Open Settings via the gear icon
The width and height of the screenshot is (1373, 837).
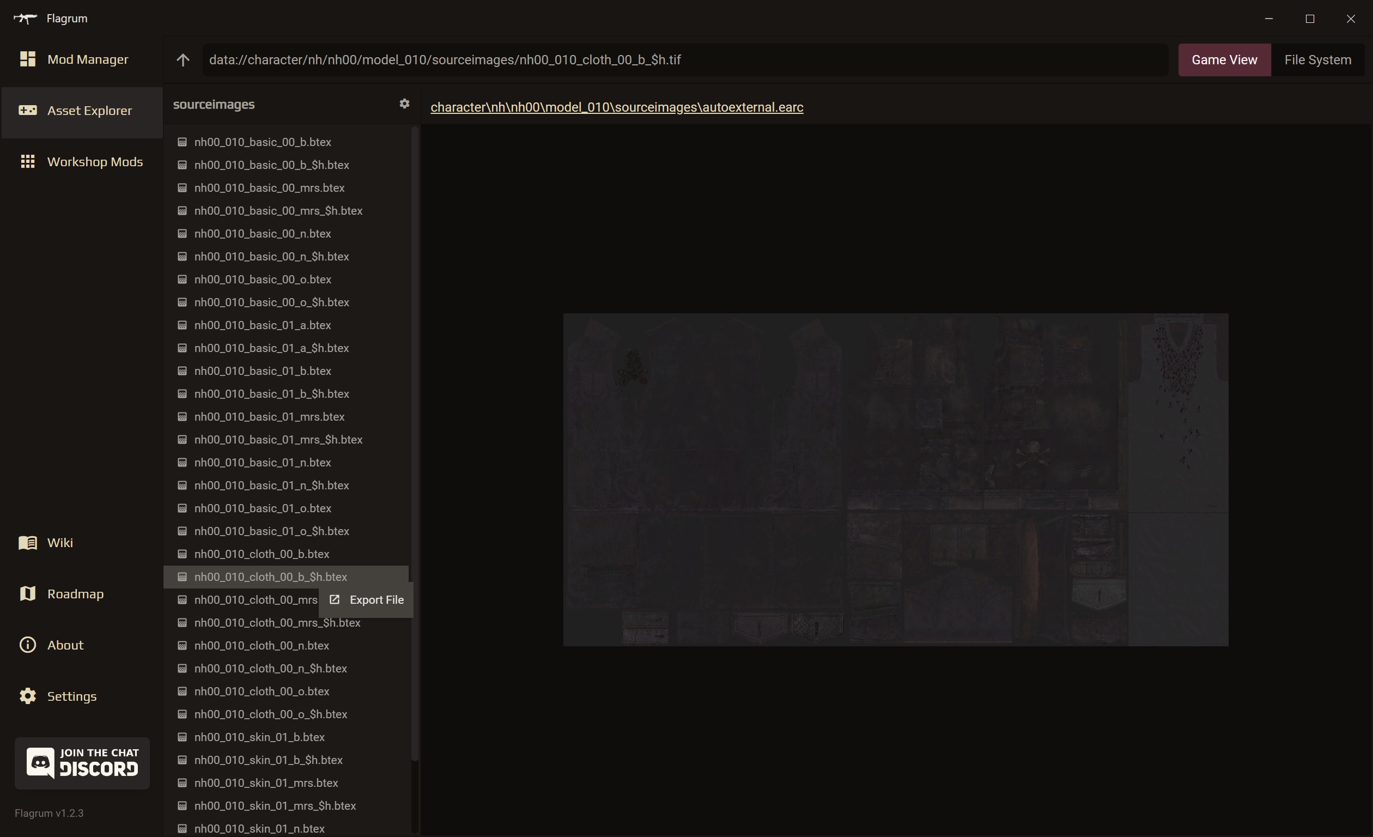[27, 696]
